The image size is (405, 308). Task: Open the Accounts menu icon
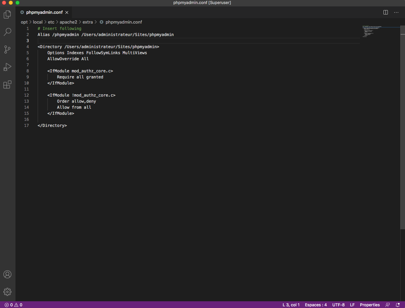pos(7,274)
